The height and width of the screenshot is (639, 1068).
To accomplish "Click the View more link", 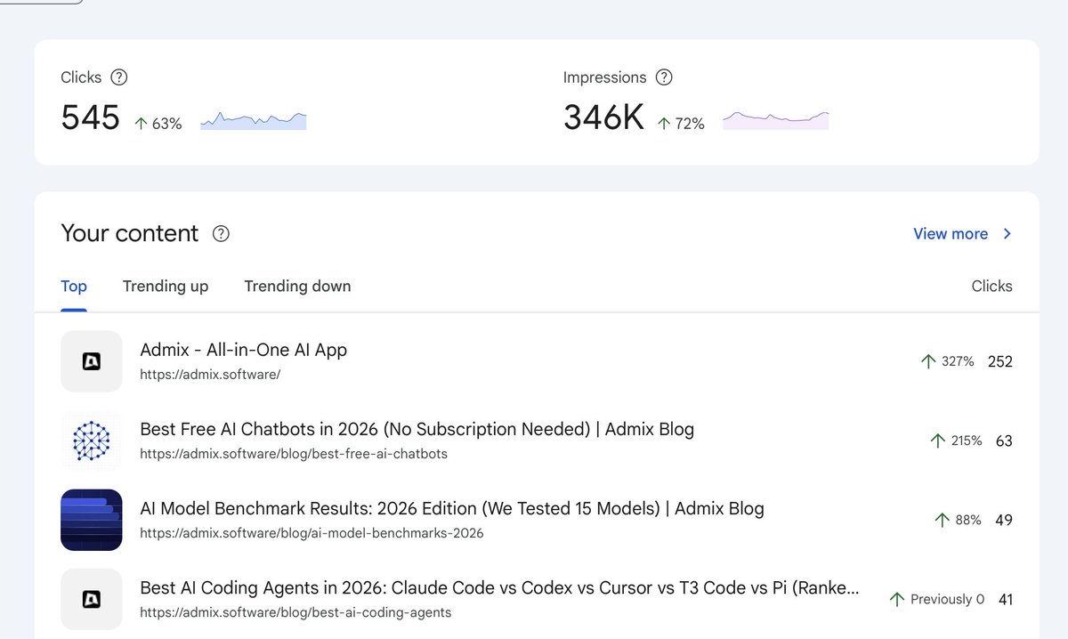I will click(x=951, y=234).
